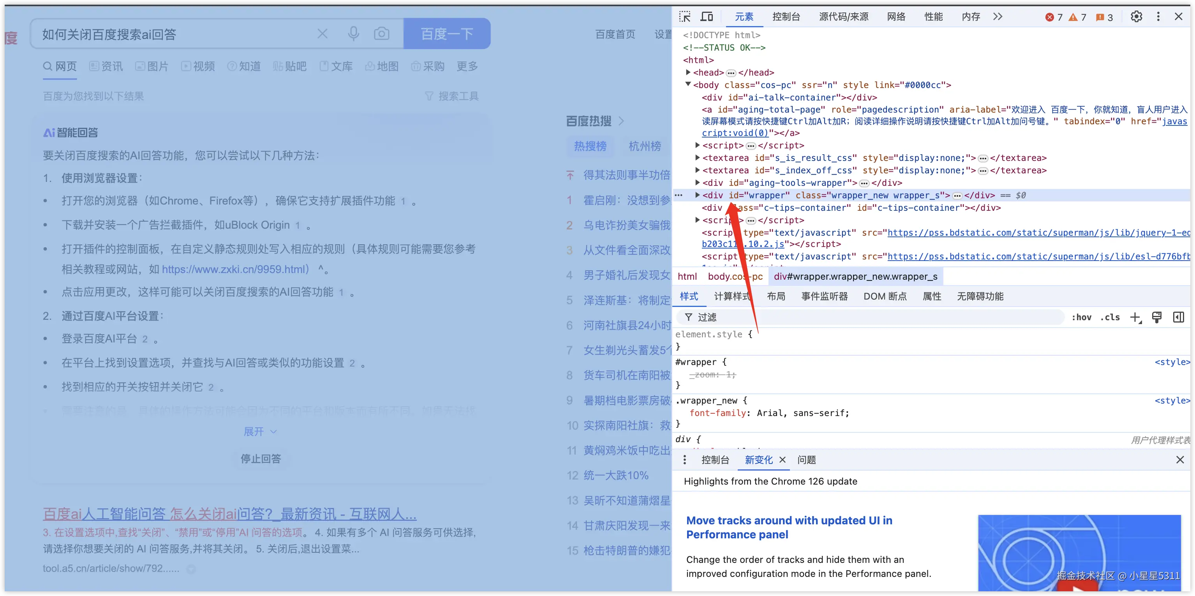Open the 内存 tab
The image size is (1195, 596).
click(971, 17)
